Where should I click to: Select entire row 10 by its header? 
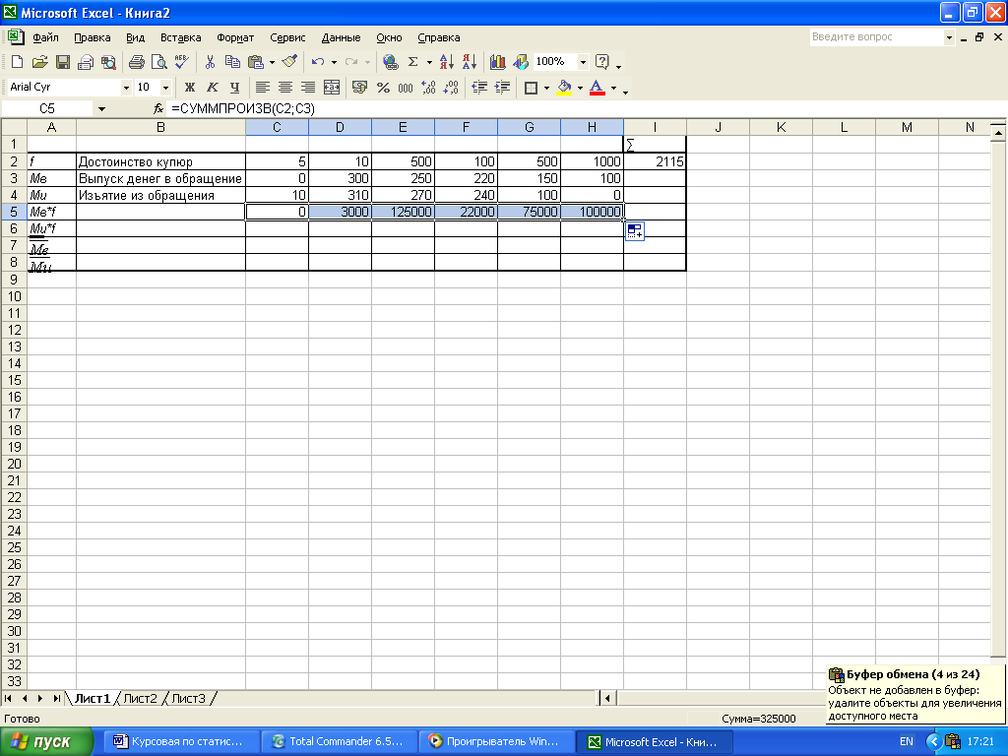(x=14, y=296)
